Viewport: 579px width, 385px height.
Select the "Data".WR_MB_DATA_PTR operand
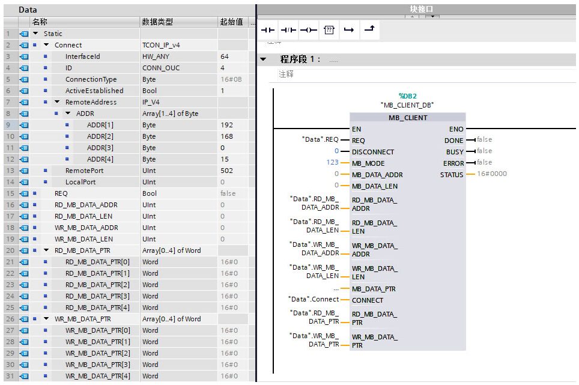coord(314,340)
